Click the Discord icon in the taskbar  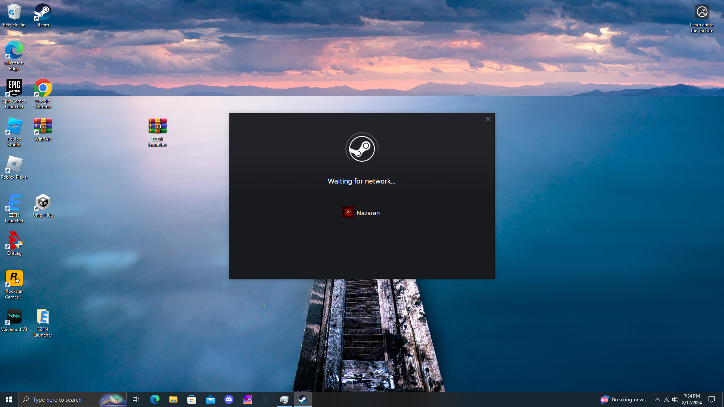pyautogui.click(x=229, y=399)
